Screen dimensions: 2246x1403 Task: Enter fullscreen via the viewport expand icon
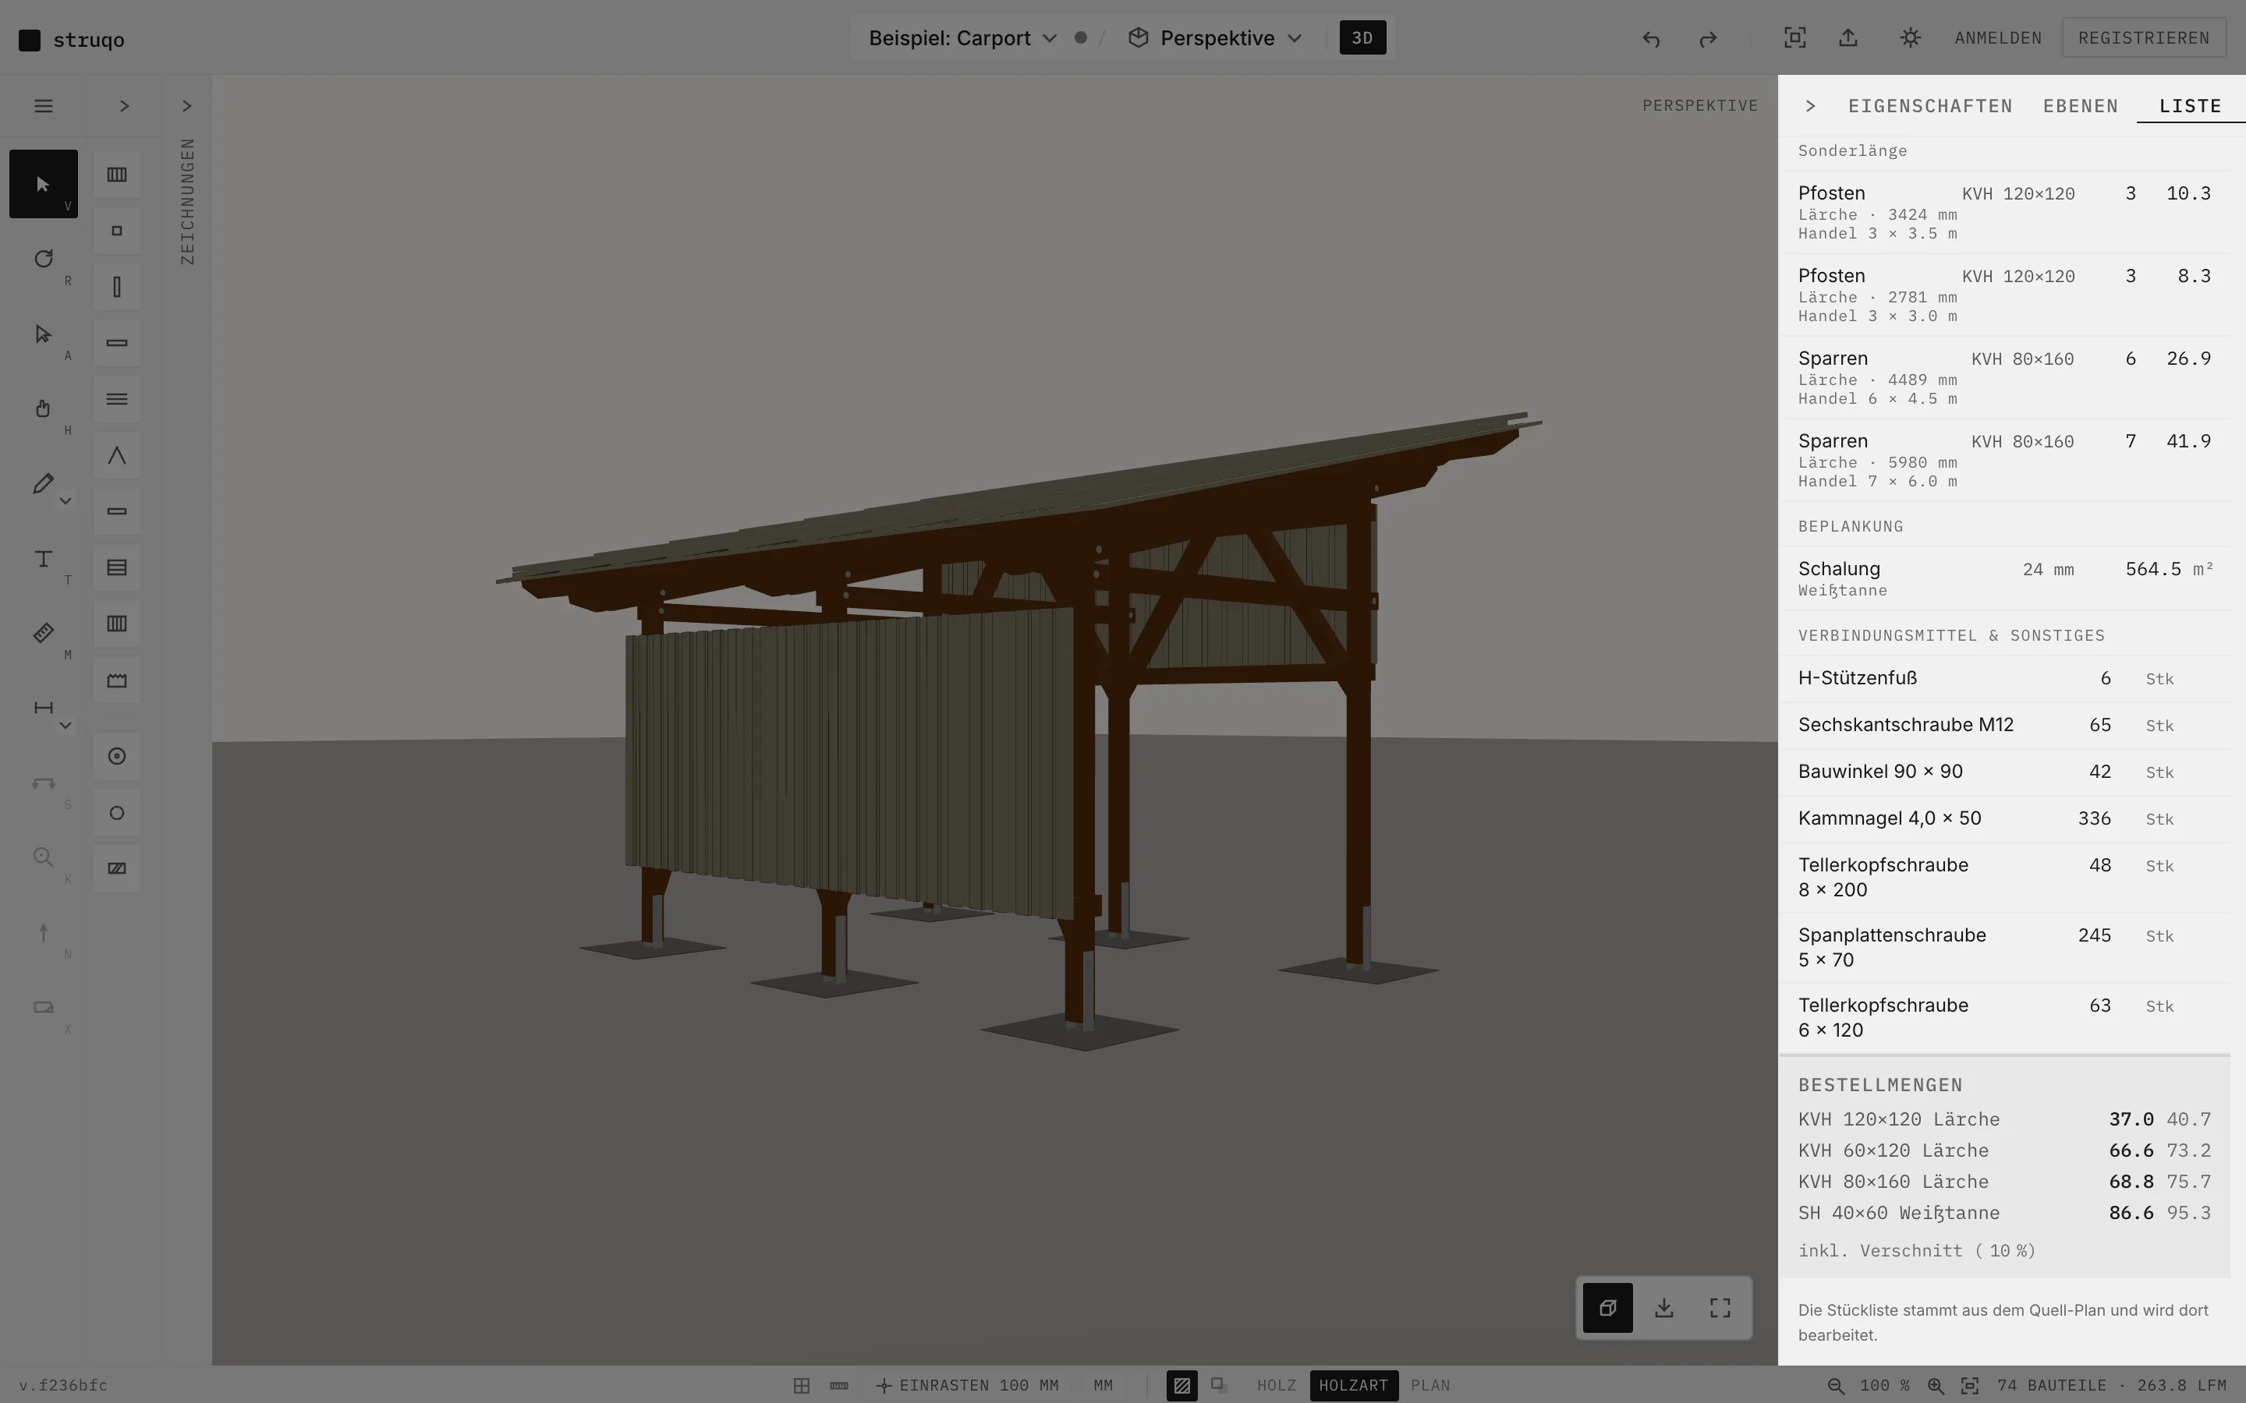coord(1720,1307)
